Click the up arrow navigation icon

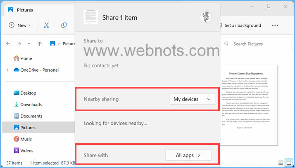(40, 44)
